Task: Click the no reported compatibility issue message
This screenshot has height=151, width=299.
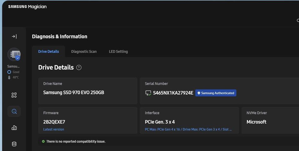Action: (76, 141)
